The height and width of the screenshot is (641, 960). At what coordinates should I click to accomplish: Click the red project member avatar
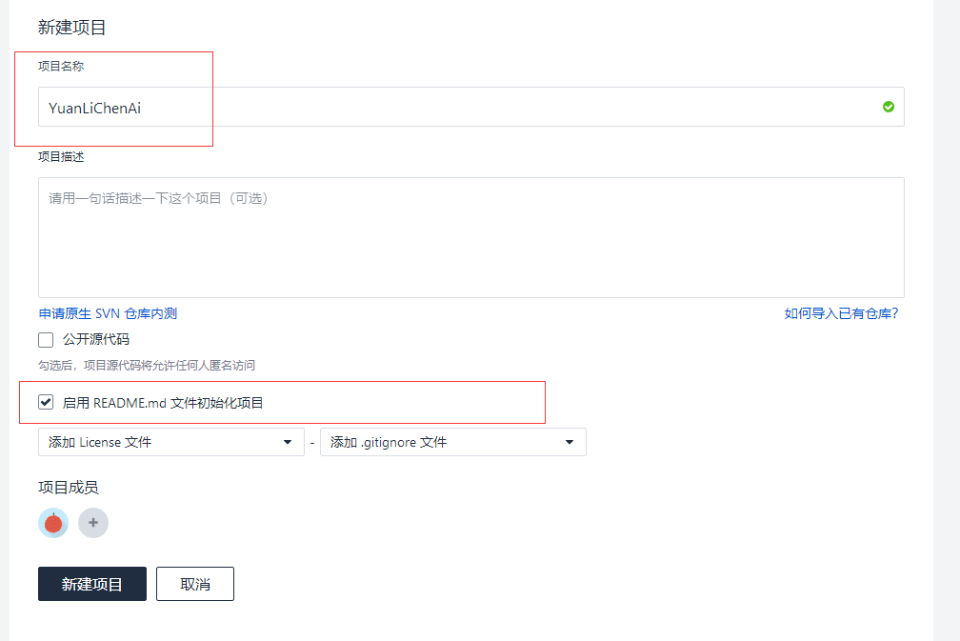tap(53, 523)
